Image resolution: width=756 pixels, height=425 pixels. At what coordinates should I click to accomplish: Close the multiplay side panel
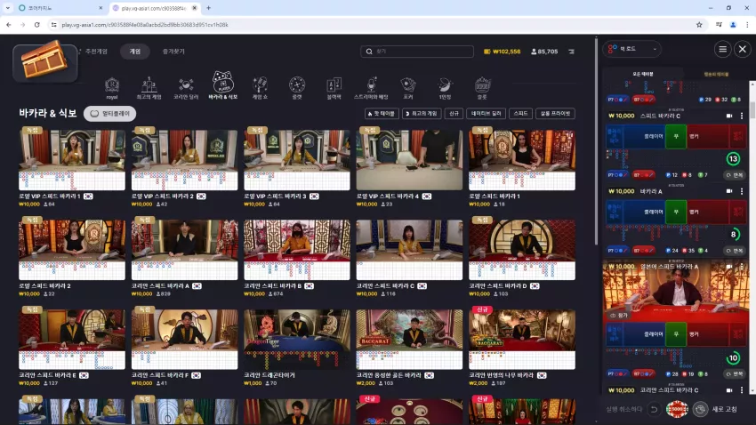click(x=743, y=49)
